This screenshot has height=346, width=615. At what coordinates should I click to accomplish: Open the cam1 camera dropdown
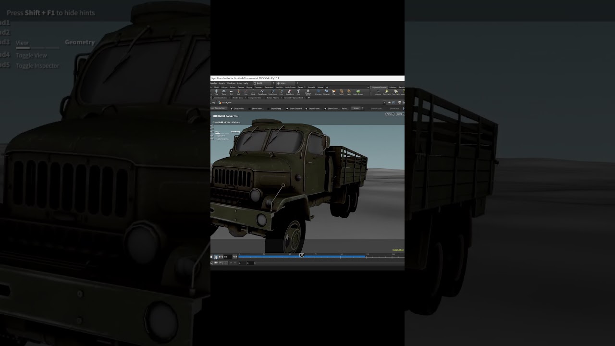[400, 114]
